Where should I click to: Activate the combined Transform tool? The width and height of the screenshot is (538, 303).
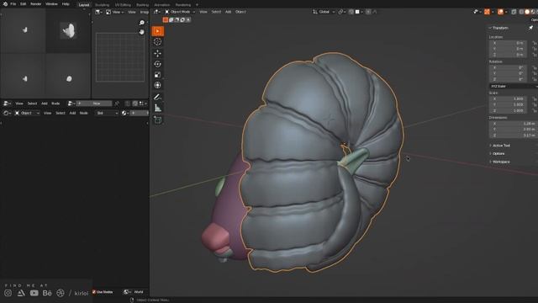[x=158, y=85]
